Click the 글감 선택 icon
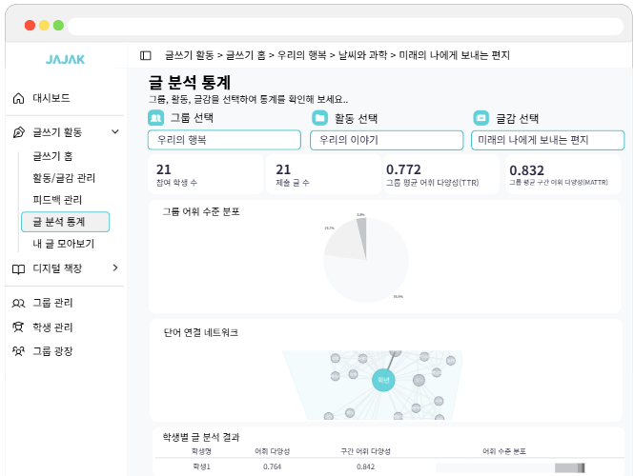The image size is (634, 476). [481, 118]
